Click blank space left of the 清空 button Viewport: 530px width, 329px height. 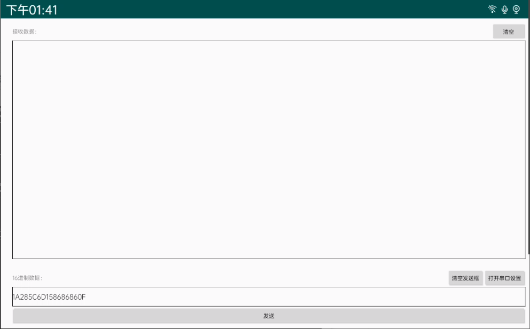point(263,31)
